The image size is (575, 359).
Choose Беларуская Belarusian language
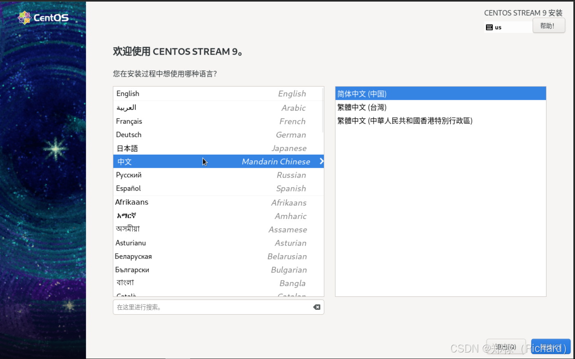[218, 256]
